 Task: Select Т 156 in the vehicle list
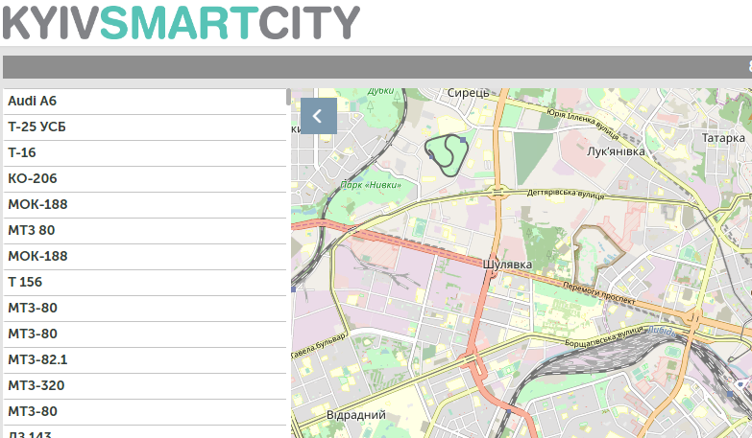click(x=145, y=283)
